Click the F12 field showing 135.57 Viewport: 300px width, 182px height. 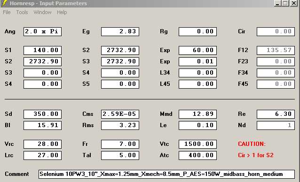(x=276, y=50)
